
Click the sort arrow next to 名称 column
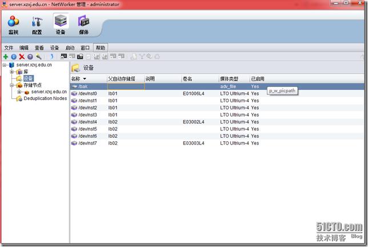pos(85,79)
